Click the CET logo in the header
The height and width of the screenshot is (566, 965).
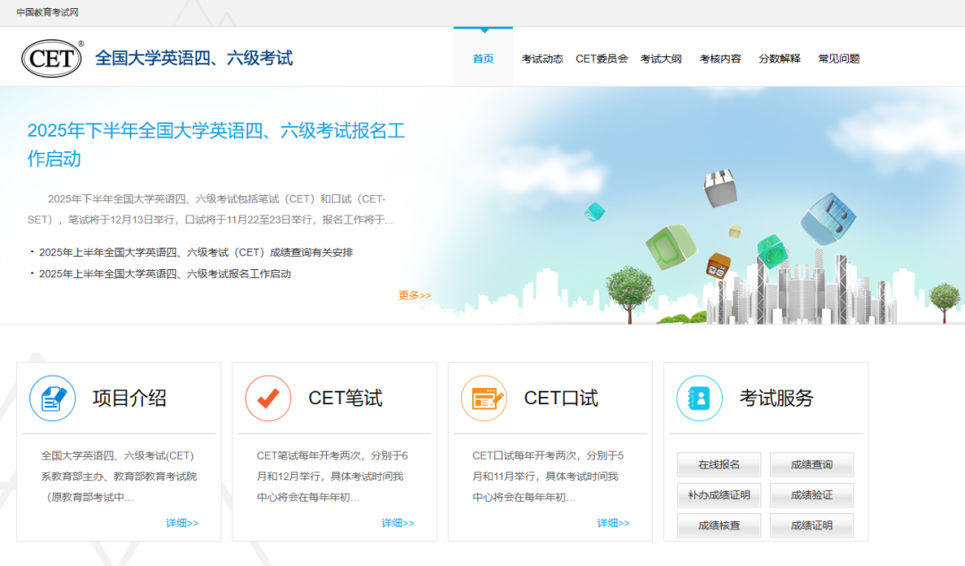click(51, 56)
